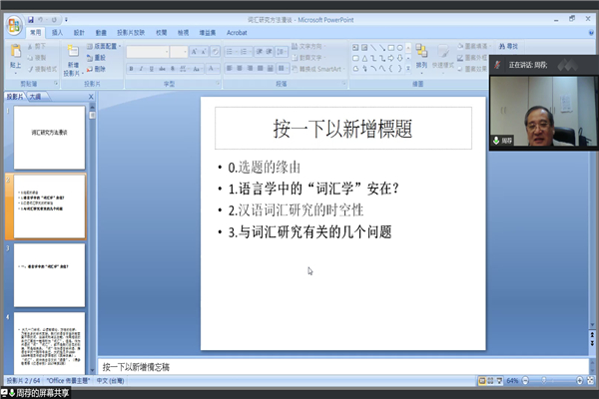Click the Undo icon in title bar

point(43,18)
